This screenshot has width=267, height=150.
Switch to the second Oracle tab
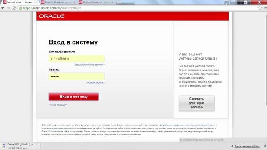click(58, 2)
